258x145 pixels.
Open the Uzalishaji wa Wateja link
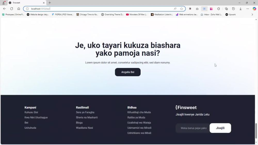(x=139, y=123)
